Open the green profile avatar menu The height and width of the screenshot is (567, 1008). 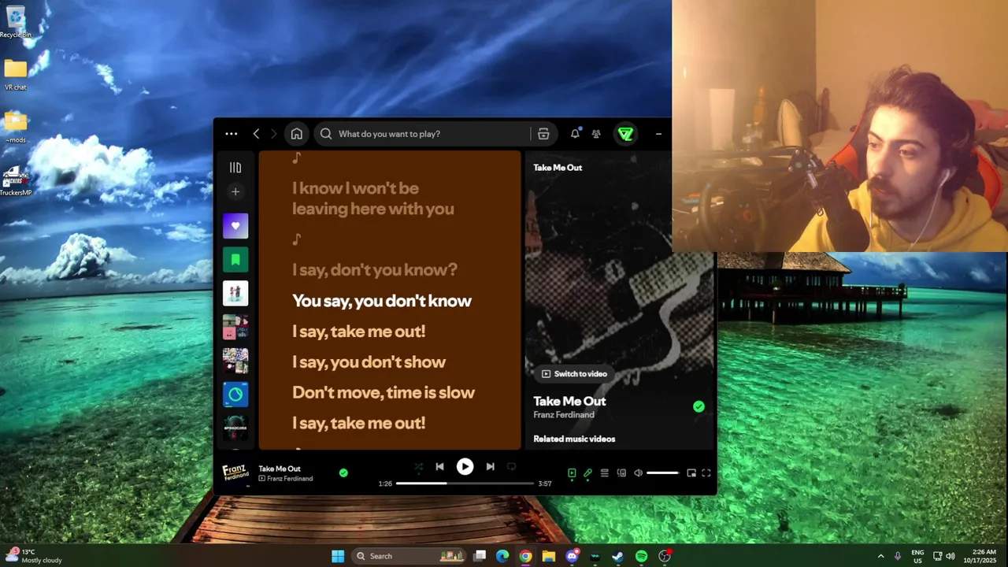(625, 134)
